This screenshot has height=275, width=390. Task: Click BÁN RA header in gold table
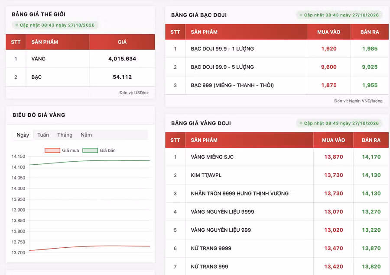(371, 140)
